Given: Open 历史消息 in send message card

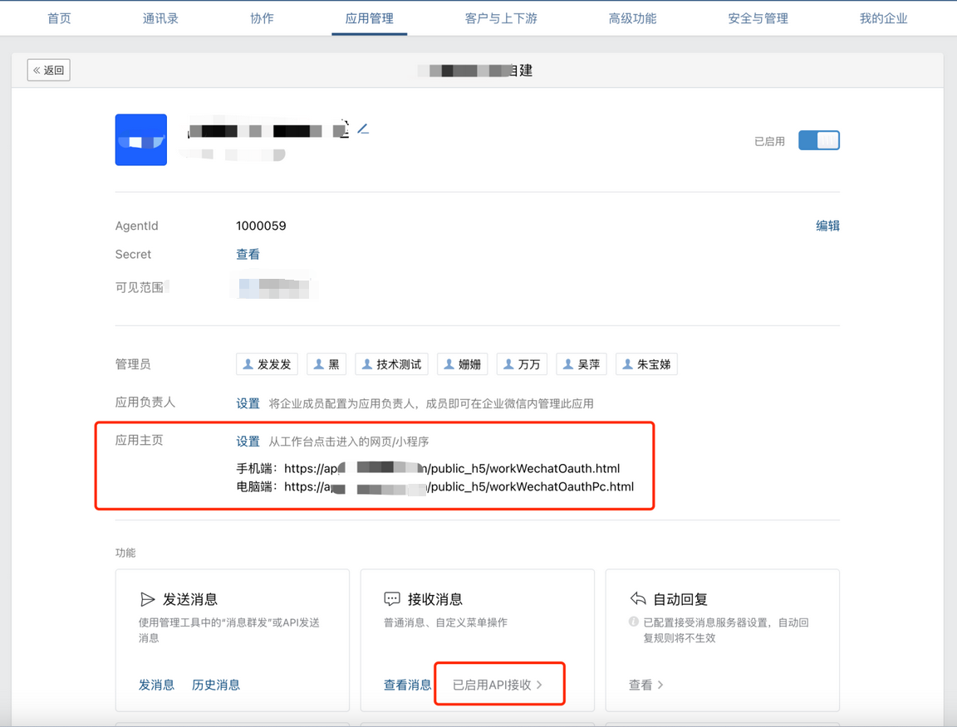Looking at the screenshot, I should coord(216,685).
